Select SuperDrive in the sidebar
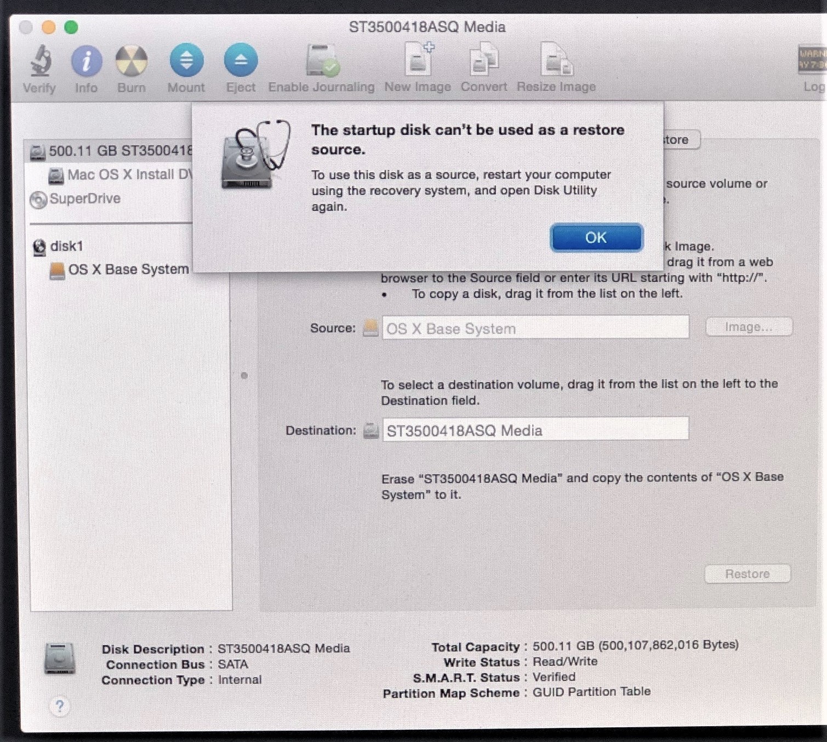Viewport: 827px width, 742px height. point(76,199)
